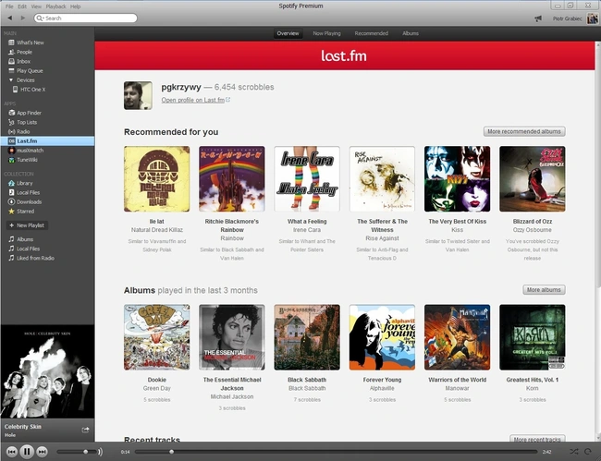Open the Black Sabbath album cover

click(x=307, y=337)
